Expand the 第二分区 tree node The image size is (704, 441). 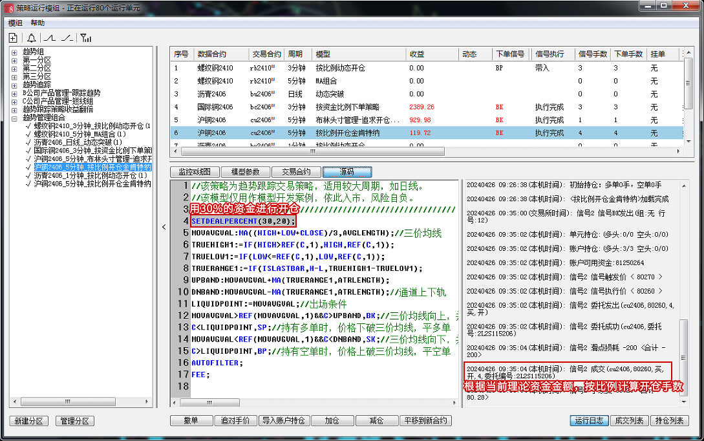14,68
